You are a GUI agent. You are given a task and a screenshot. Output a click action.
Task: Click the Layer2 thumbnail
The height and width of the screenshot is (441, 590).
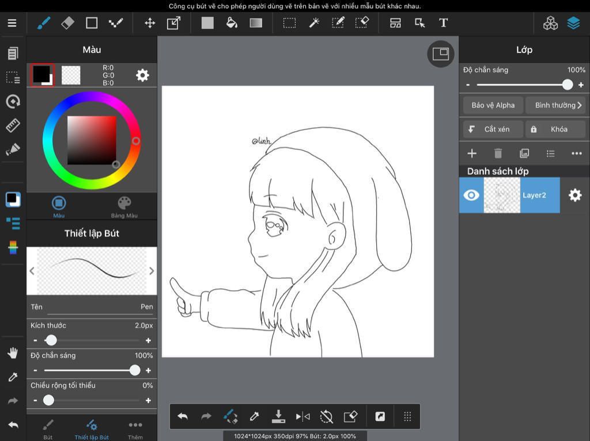pyautogui.click(x=502, y=195)
